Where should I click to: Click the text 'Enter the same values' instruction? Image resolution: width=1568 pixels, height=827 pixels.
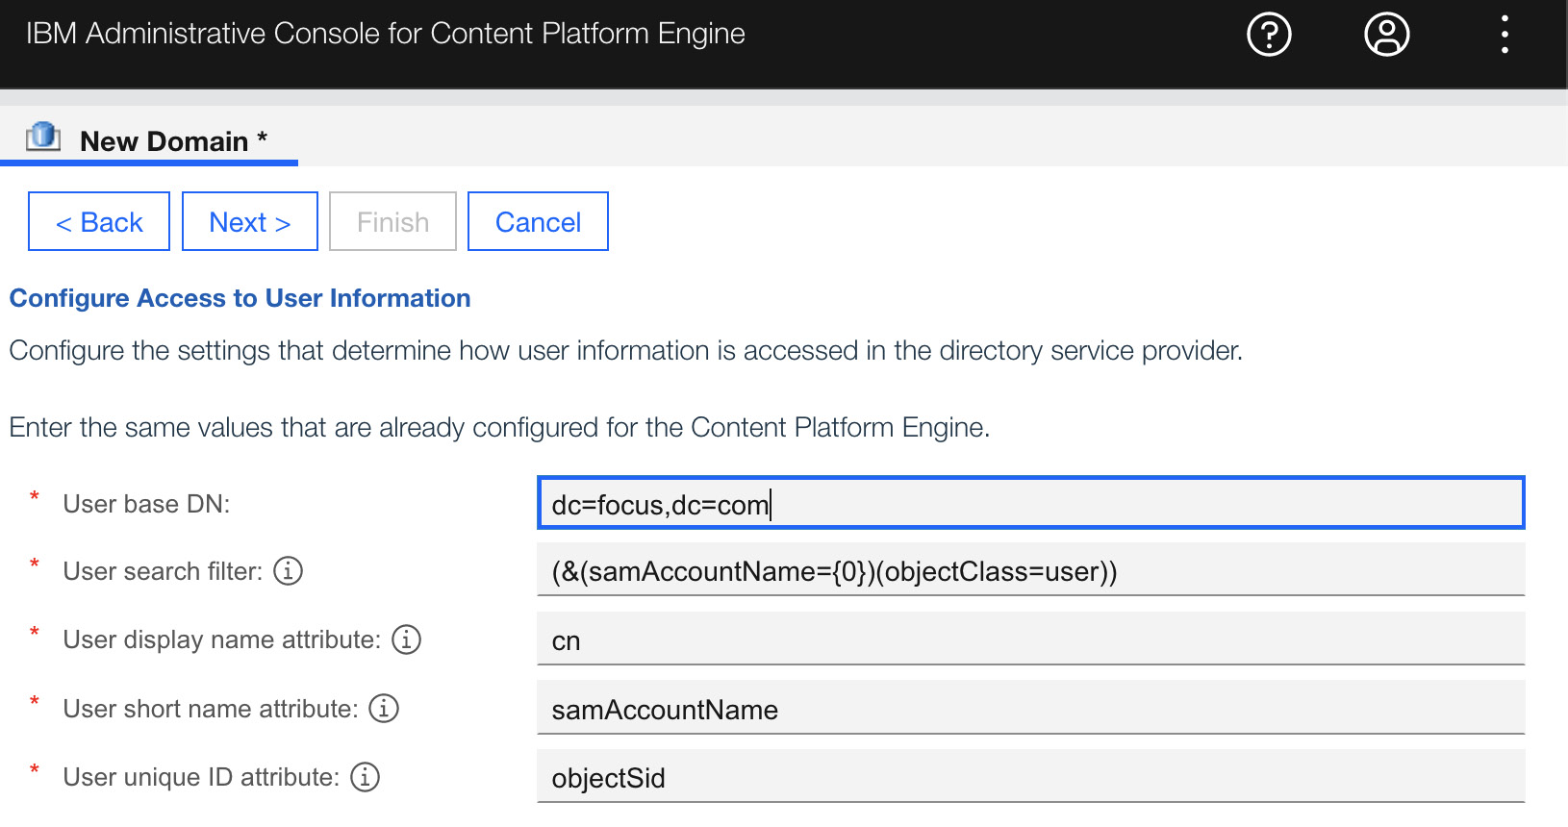[499, 427]
